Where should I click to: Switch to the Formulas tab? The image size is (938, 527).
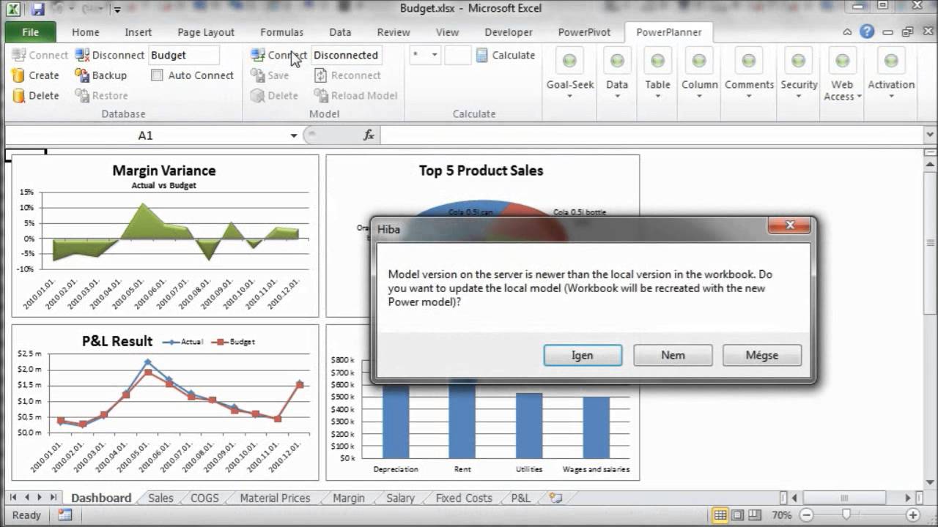pyautogui.click(x=281, y=32)
